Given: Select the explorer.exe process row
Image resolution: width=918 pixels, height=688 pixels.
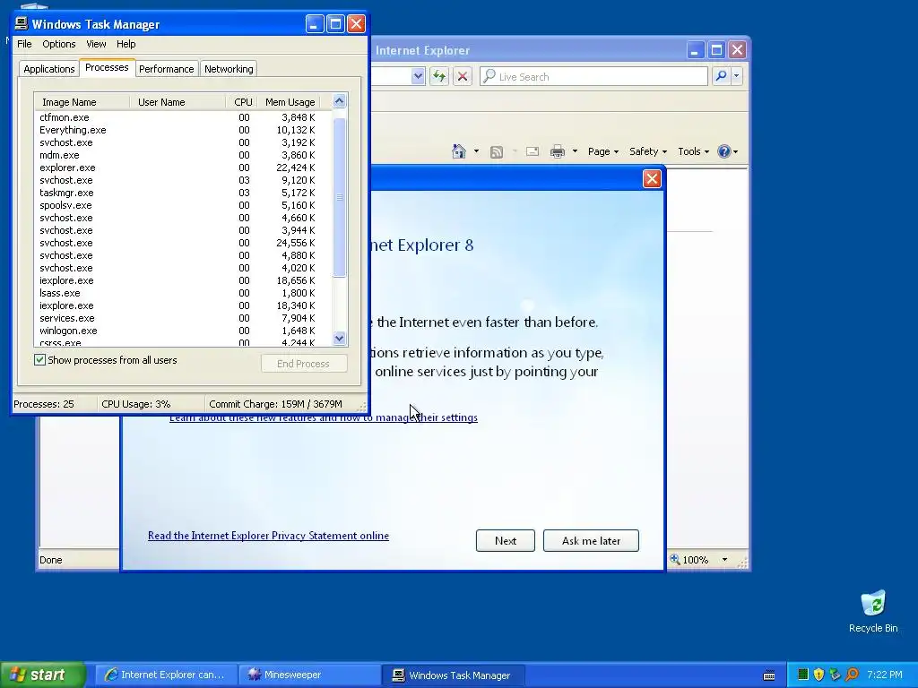Looking at the screenshot, I should (x=178, y=168).
